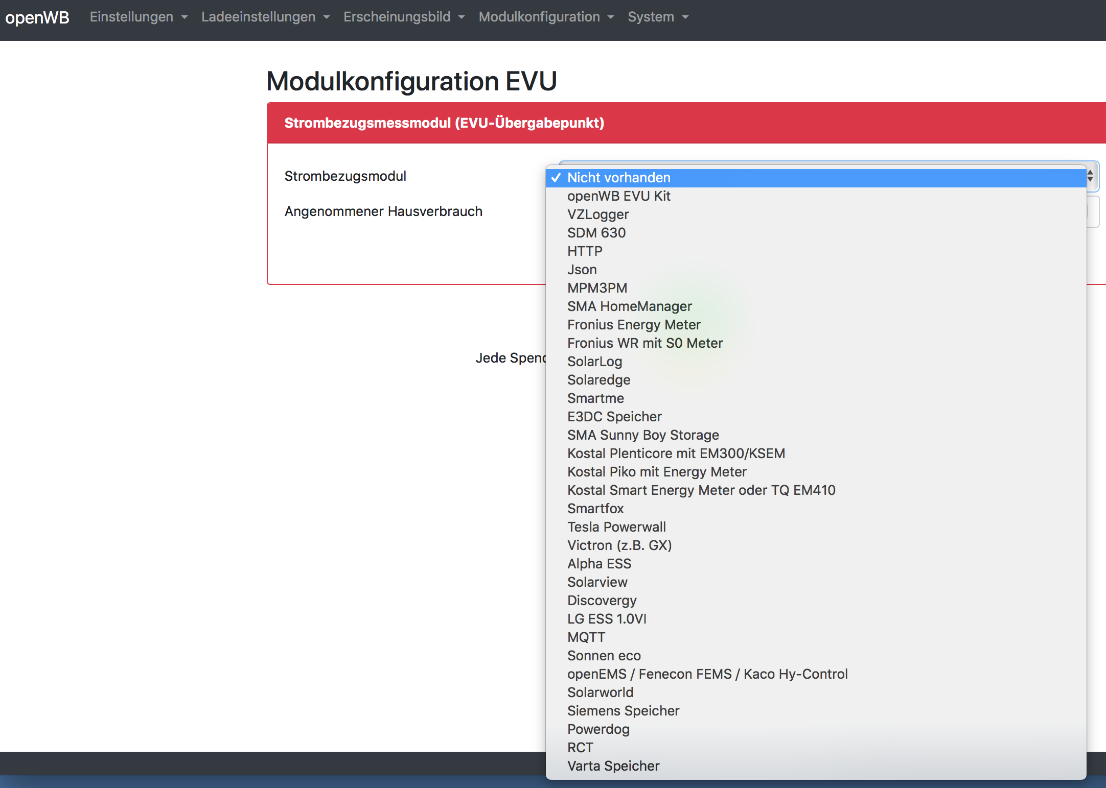Click the openWB brand logo
This screenshot has width=1106, height=788.
point(37,17)
